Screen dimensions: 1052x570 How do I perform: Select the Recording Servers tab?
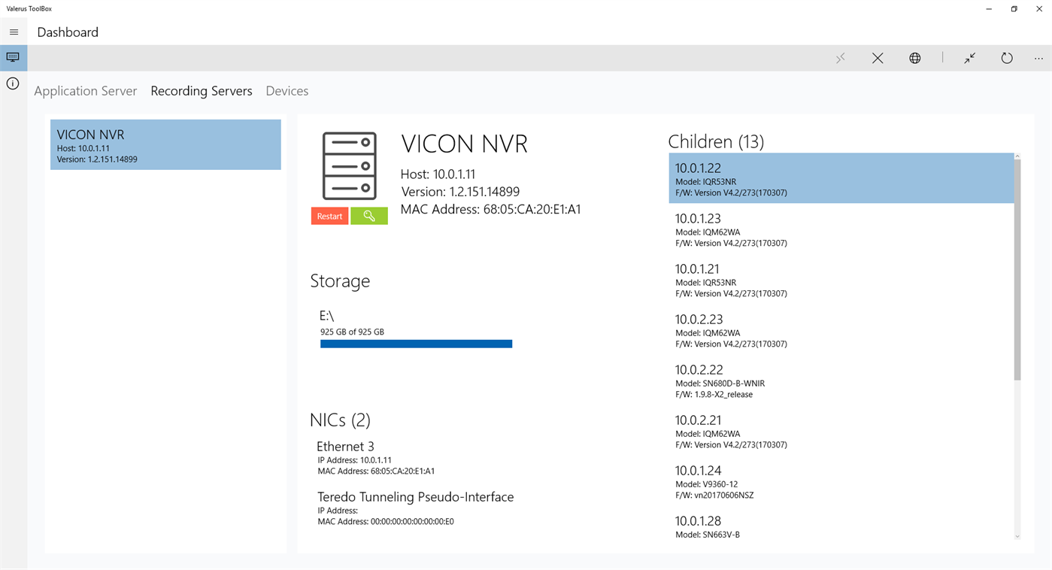coord(201,90)
